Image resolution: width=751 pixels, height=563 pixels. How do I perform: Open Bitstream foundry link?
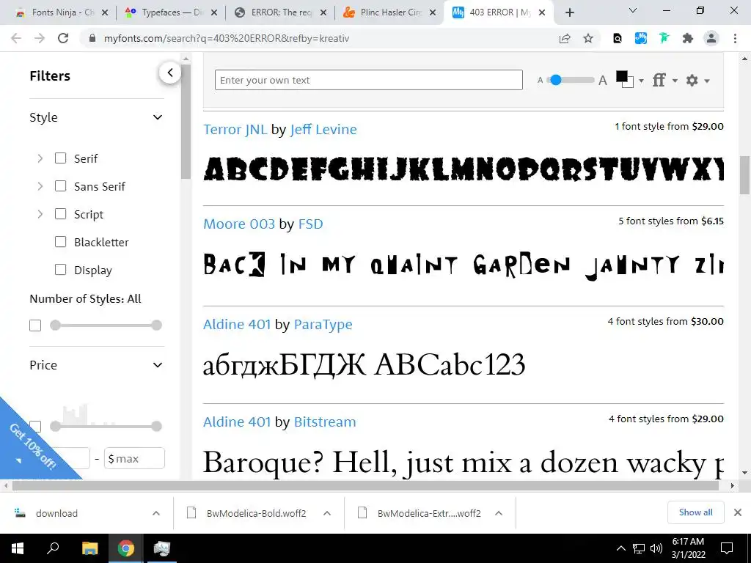pyautogui.click(x=325, y=422)
